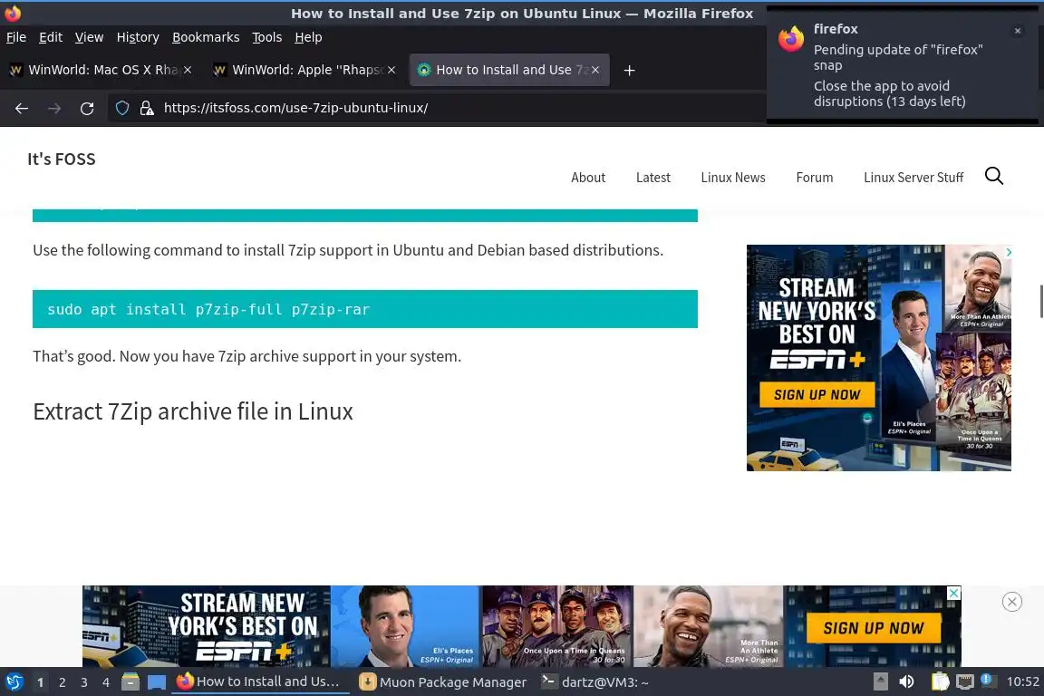Open the dartz@VM3 terminal from the taskbar

point(594,682)
